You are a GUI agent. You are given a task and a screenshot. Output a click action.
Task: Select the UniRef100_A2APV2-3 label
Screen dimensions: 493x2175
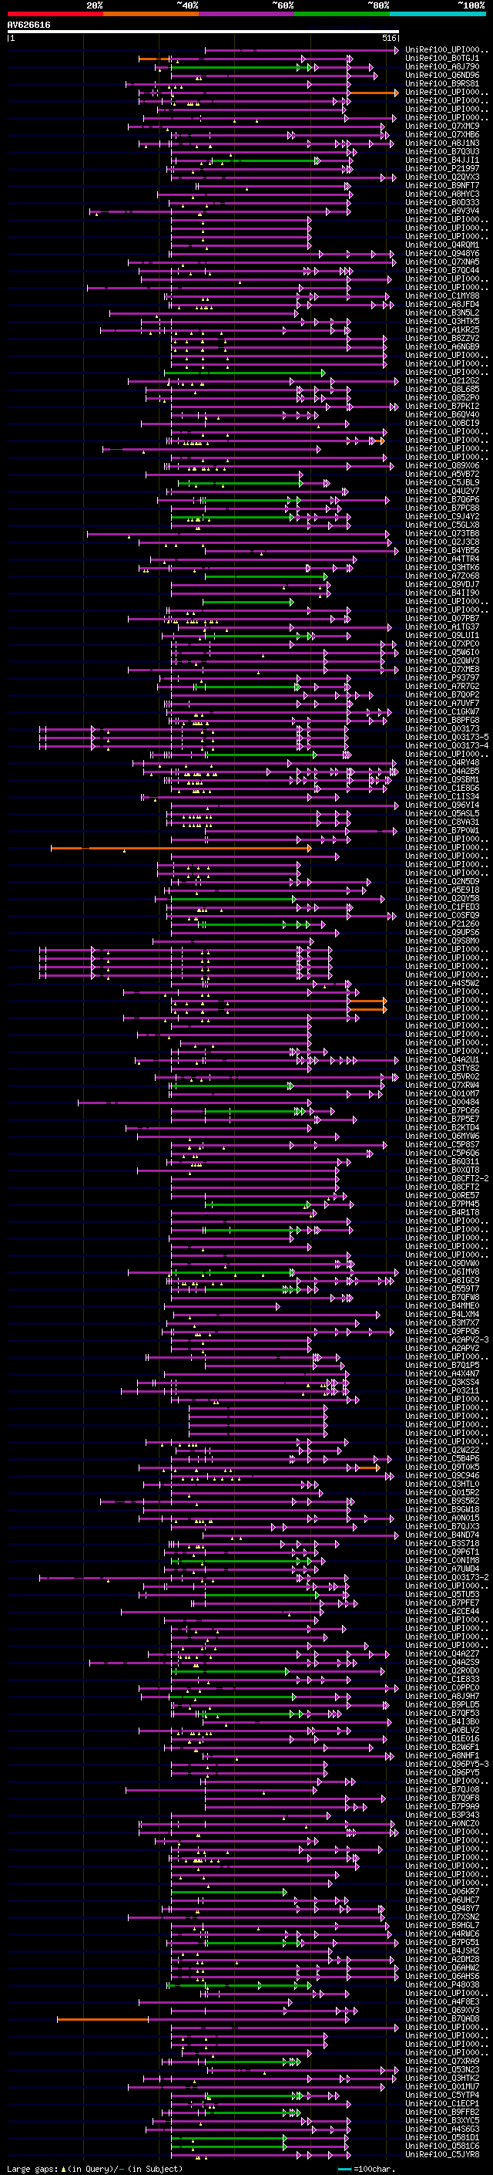(447, 1340)
